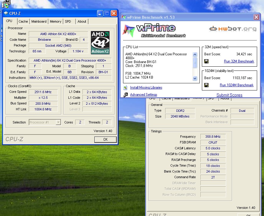
Task: Click Run 32M Benchmark link
Action: coord(239,61)
